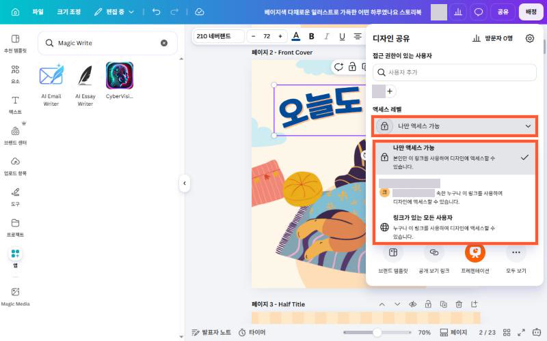Viewport: 547px width, 341px height.
Task: Click 브랜드 템플릿 share option
Action: [x=393, y=258]
